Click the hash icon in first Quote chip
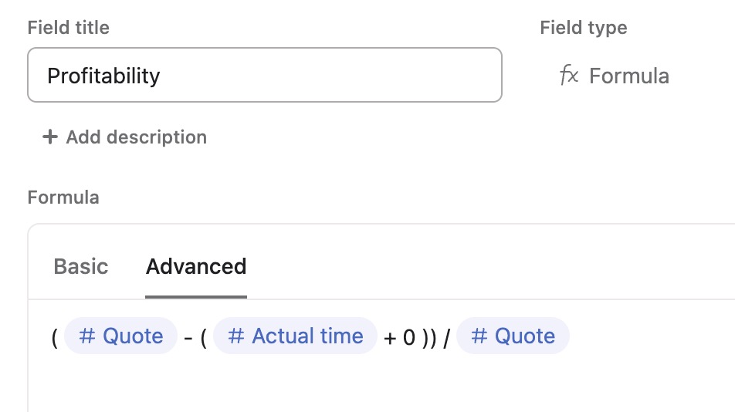 87,336
